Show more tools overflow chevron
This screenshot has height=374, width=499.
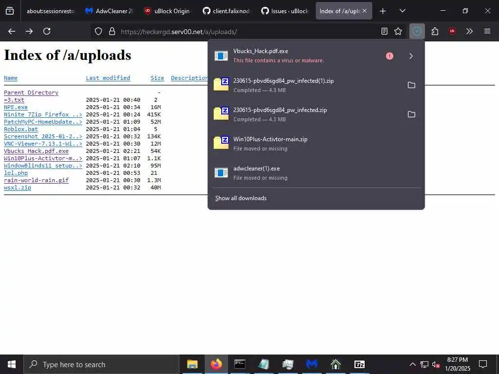tap(469, 31)
